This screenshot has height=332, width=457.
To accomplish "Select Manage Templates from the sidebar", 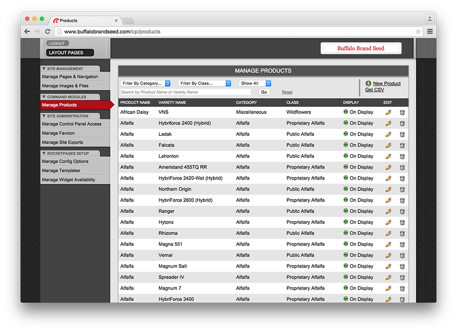I will click(61, 171).
